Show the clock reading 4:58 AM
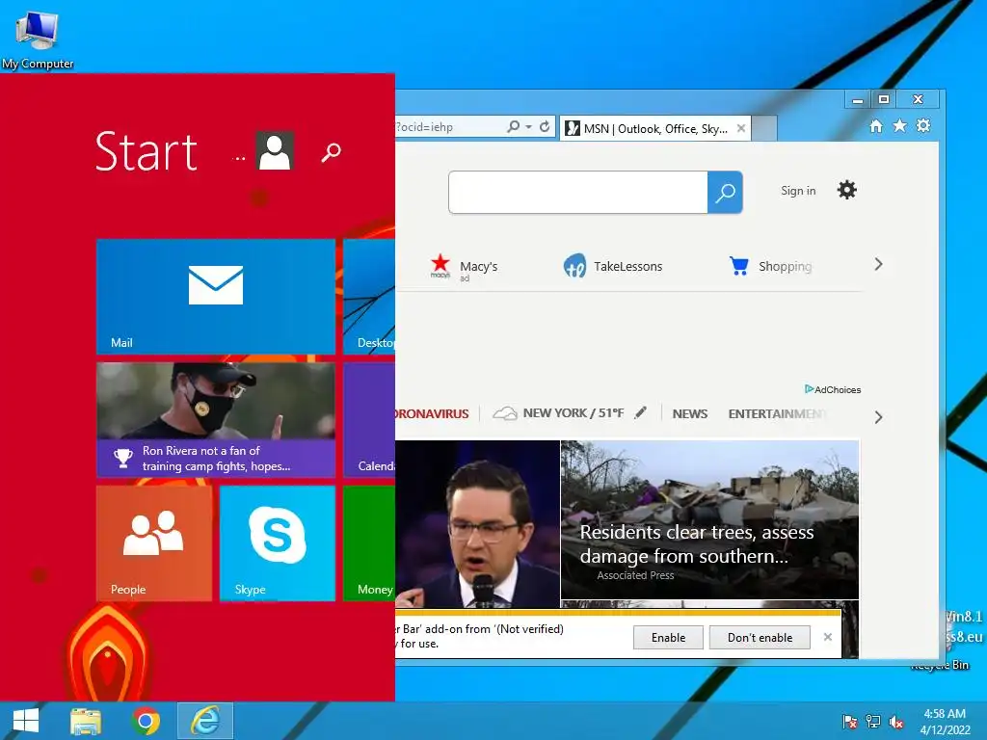 click(945, 714)
